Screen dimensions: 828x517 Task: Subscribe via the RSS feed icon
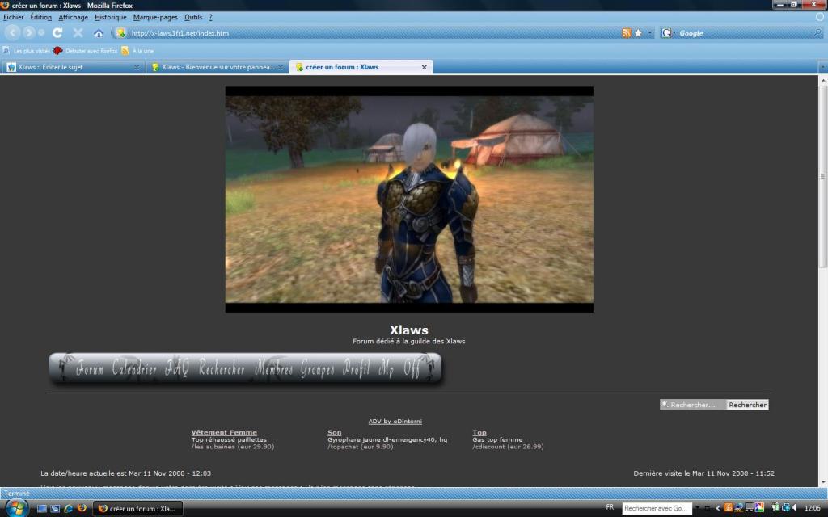(627, 32)
